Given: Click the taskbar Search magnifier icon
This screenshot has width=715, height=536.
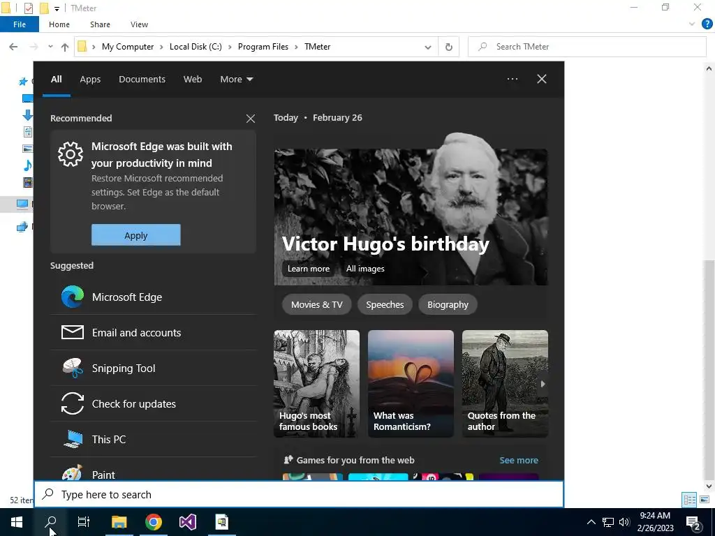Looking at the screenshot, I should (51, 522).
